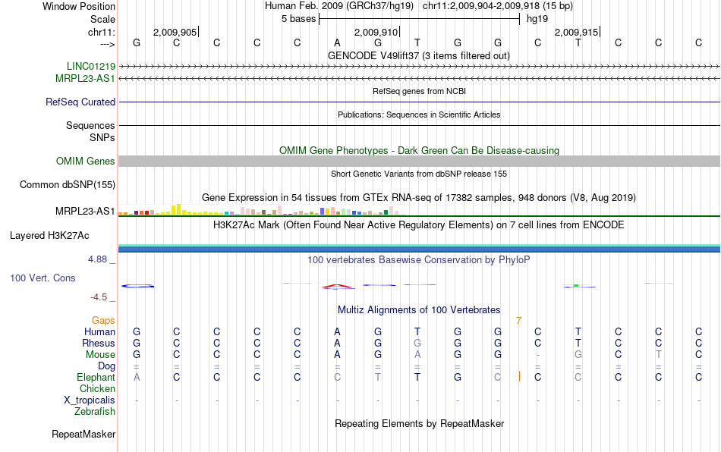
Task: Open the LINC01219 gene label
Action: [x=91, y=66]
